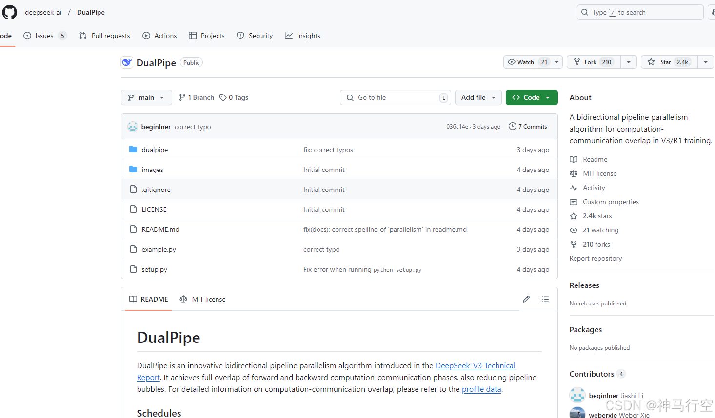Click the beginIner contributor avatar
Screen dimensions: 715x418
click(577, 395)
